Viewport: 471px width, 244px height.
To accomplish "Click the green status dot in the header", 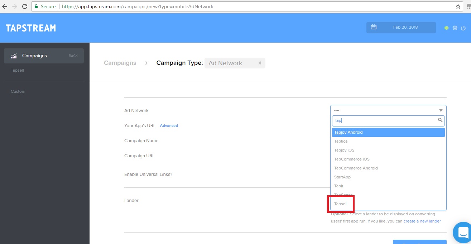I will pyautogui.click(x=446, y=28).
